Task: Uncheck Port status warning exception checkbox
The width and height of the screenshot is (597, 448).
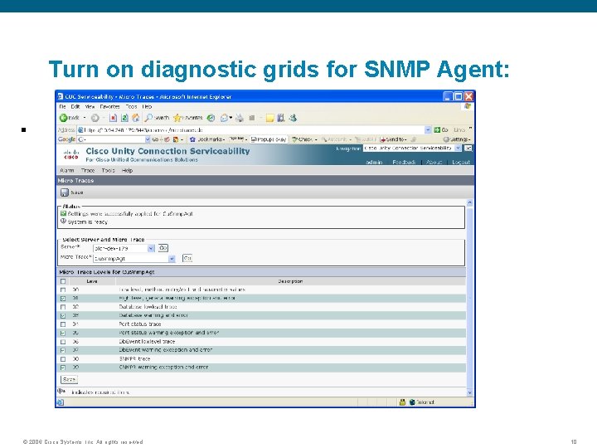Action: tap(63, 333)
